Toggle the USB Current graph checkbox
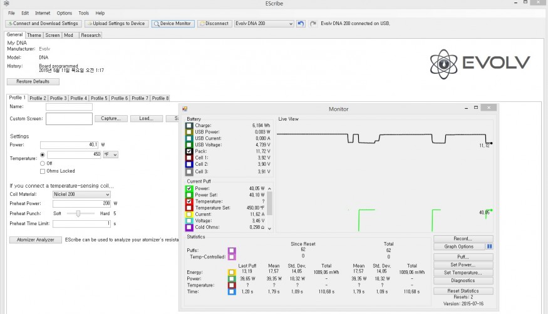The width and height of the screenshot is (548, 314). pyautogui.click(x=189, y=138)
